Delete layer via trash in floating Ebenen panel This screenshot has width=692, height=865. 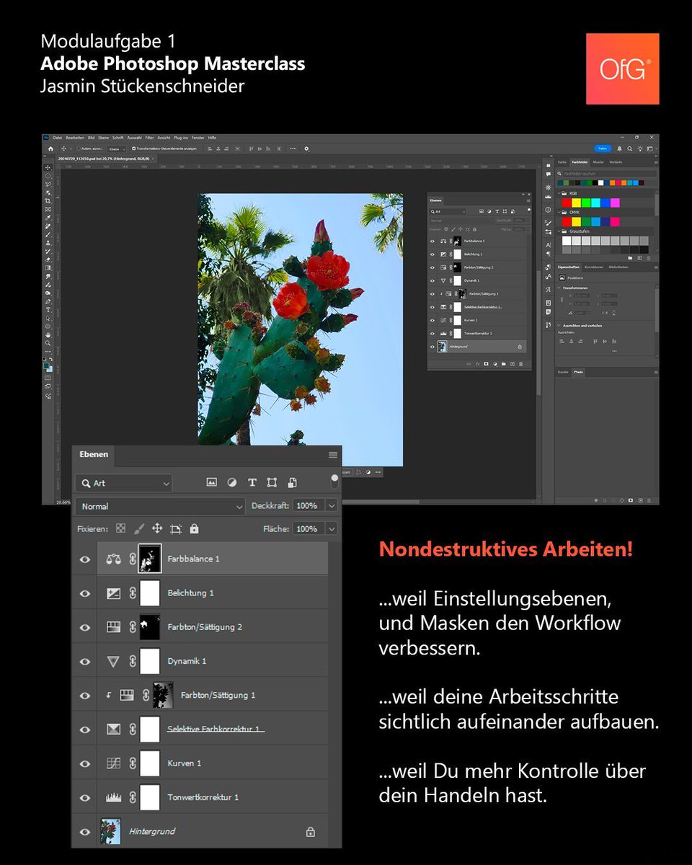(x=520, y=364)
